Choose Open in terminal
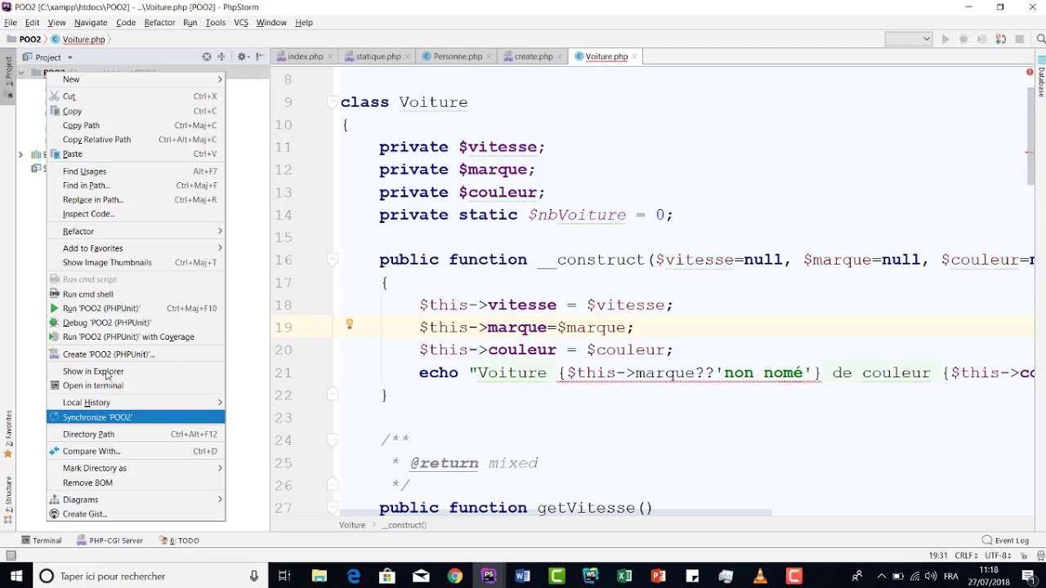Viewport: 1046px width, 588px height. click(x=136, y=385)
